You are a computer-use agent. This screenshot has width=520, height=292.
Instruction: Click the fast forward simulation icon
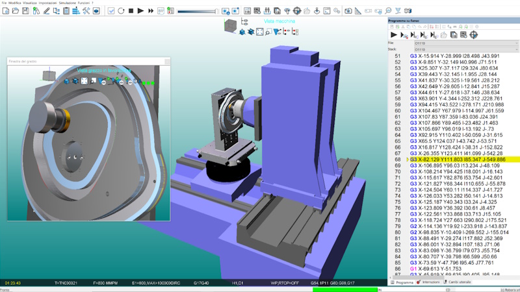tap(151, 11)
